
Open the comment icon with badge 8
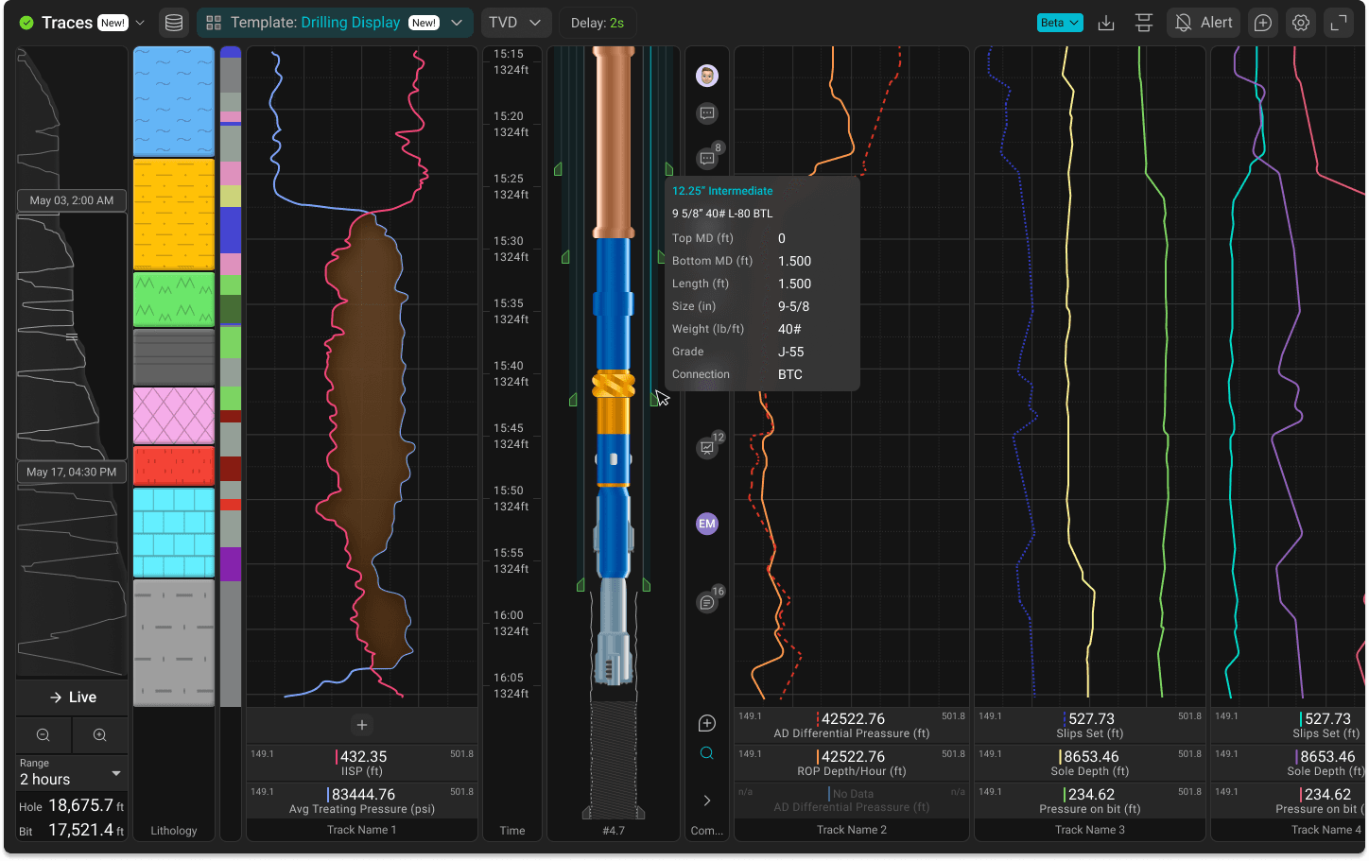tap(708, 157)
